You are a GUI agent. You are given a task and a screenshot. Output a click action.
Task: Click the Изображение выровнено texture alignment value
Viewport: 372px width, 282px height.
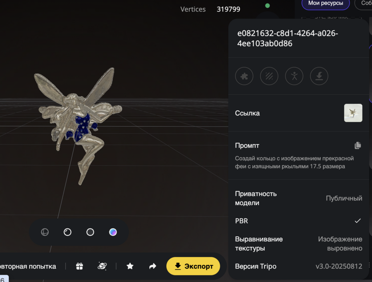tap(340, 244)
